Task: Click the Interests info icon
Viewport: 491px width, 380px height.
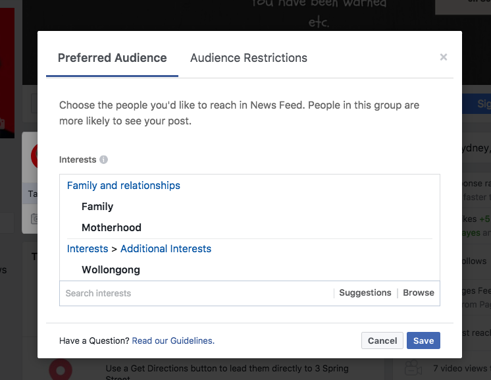Action: [103, 160]
